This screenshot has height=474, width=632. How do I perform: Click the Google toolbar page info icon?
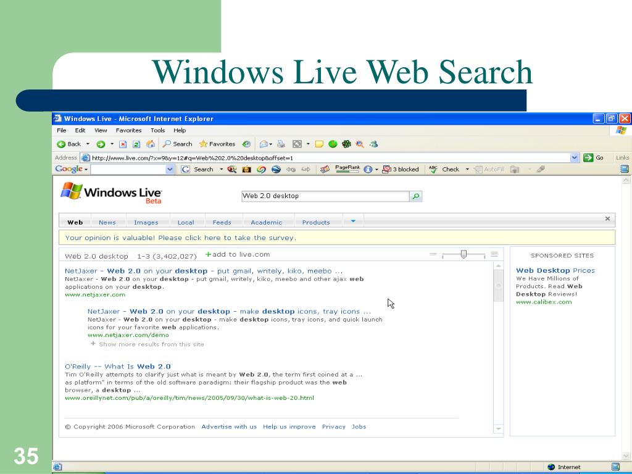(368, 169)
